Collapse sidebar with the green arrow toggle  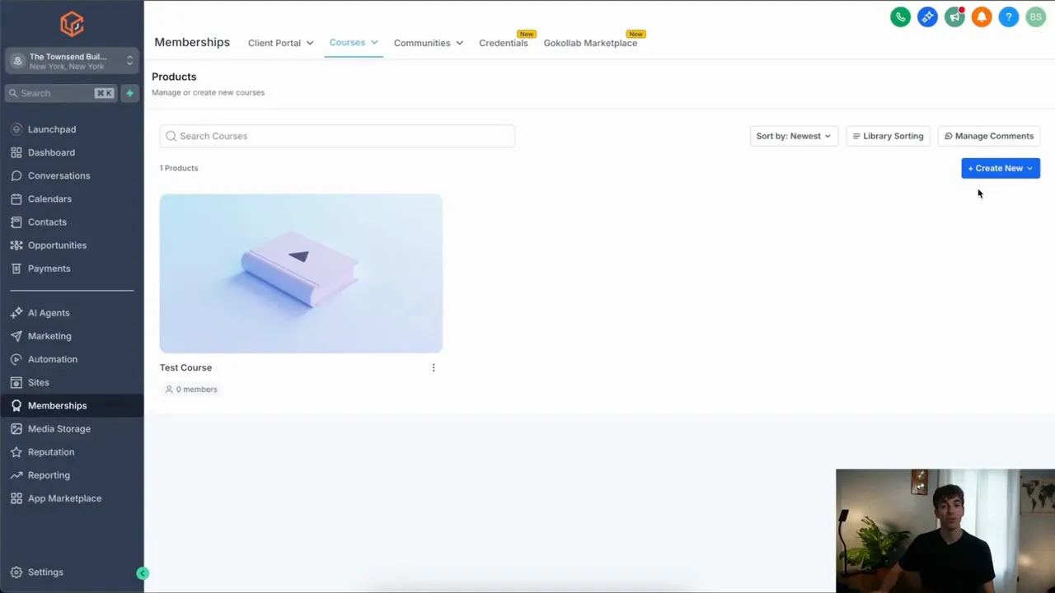click(x=143, y=573)
